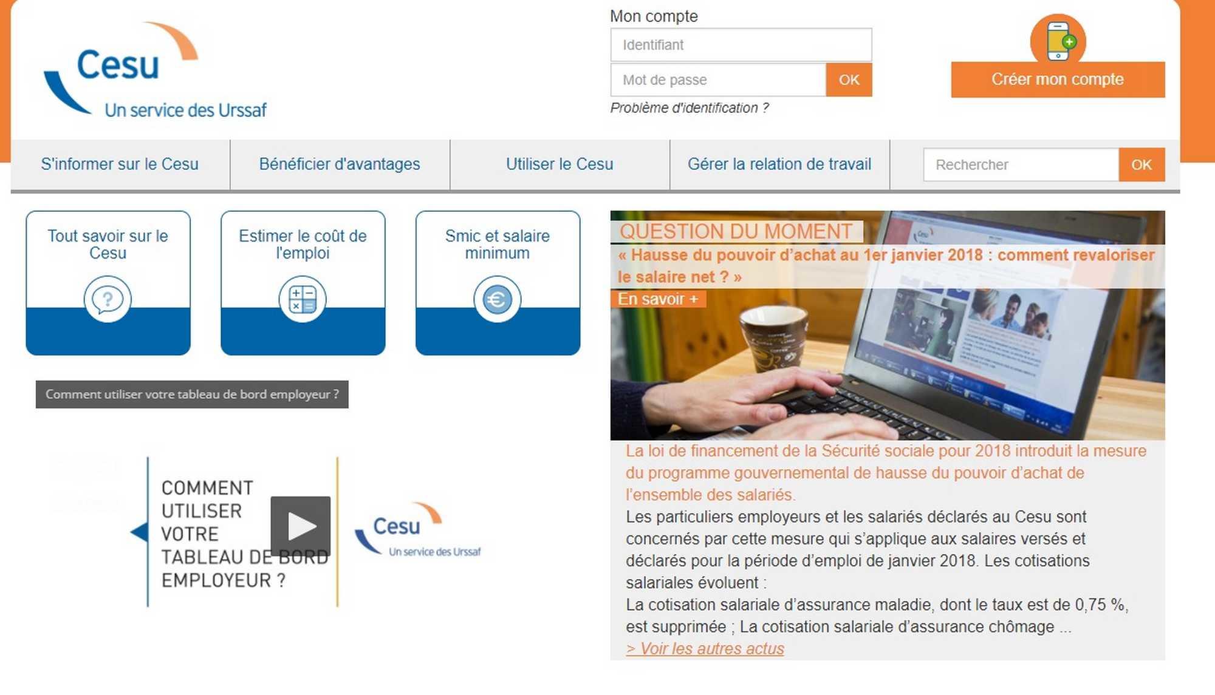Open the S'informer sur le Cesu menu
The width and height of the screenshot is (1215, 695).
120,164
